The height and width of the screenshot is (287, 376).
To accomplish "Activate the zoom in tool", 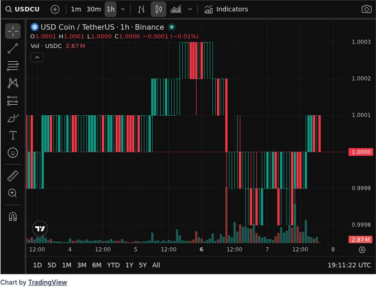I will click(x=13, y=193).
